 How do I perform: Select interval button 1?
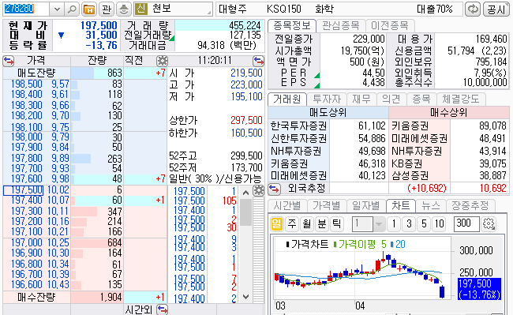pyautogui.click(x=394, y=223)
